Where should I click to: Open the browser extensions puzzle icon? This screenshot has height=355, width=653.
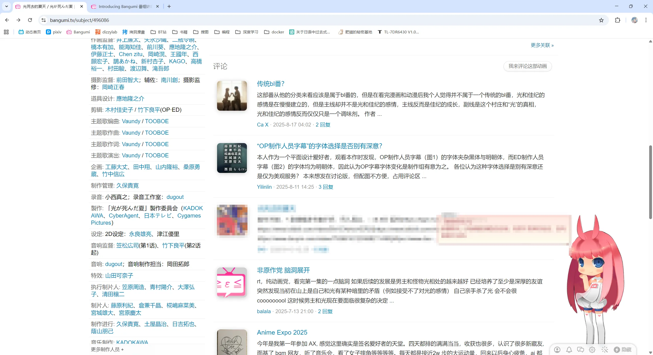click(618, 20)
